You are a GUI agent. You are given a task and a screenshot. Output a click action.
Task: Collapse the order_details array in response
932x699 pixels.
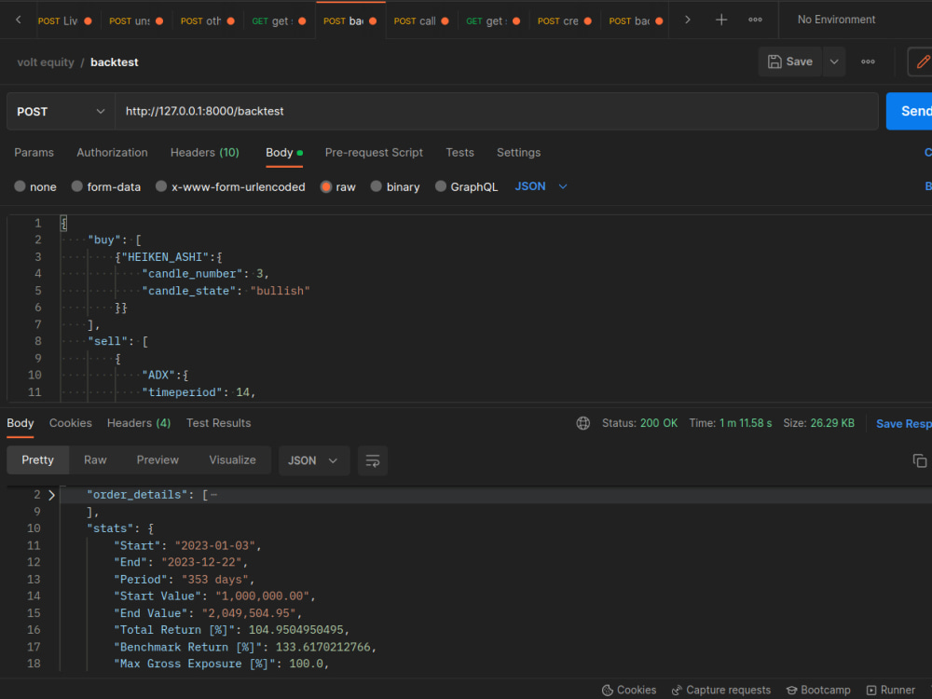point(52,495)
